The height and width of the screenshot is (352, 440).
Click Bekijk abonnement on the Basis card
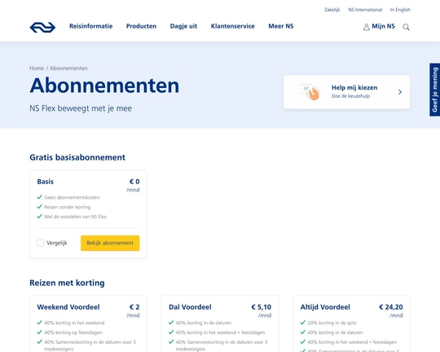(x=110, y=243)
